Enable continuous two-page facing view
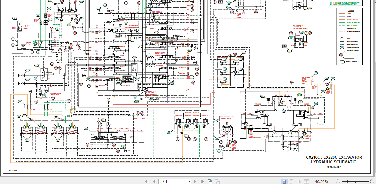Viewport: 376px width, 184px height. pyautogui.click(x=307, y=181)
